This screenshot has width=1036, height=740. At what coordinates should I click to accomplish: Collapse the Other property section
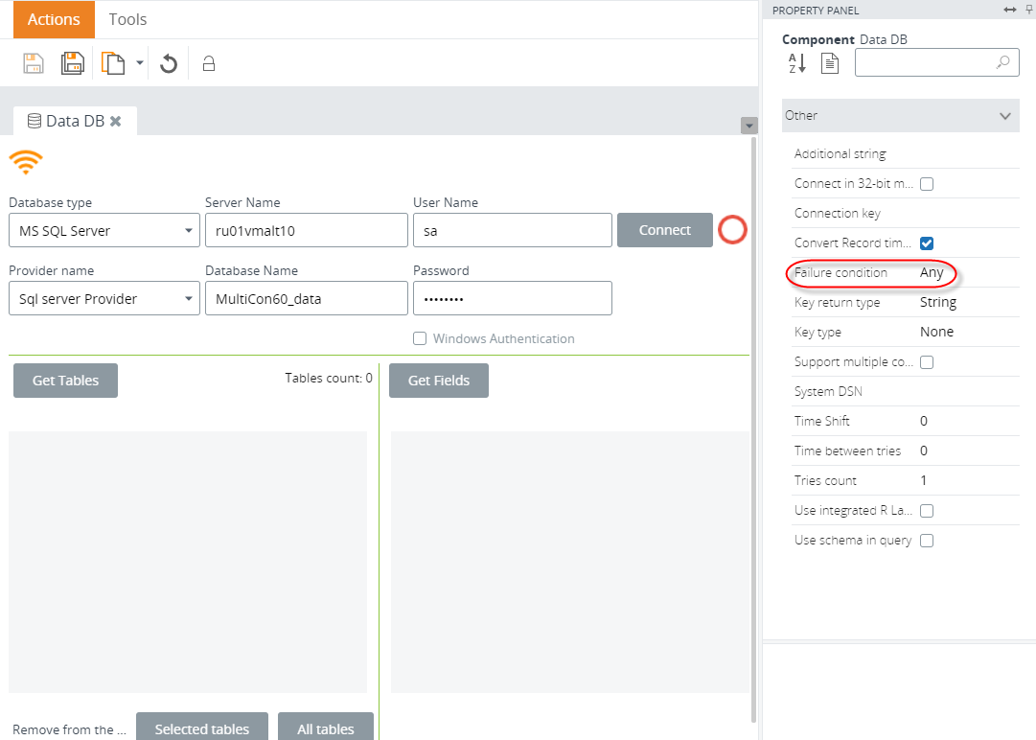coord(1004,116)
